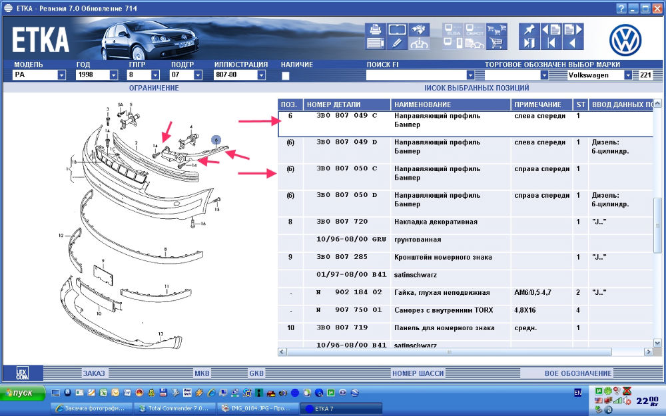Screen dimensions: 666x416
Task: Go to previous page document icon
Action: pos(551,30)
